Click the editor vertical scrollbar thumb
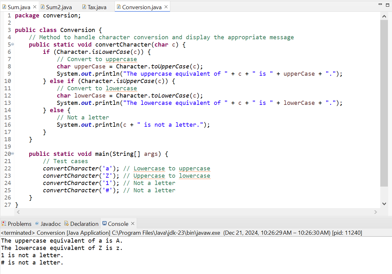This screenshot has height=274, width=392. pos(384,103)
